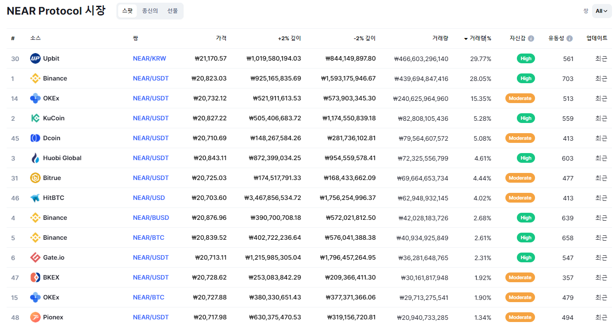Click the info icon next to 유동성

(x=570, y=38)
